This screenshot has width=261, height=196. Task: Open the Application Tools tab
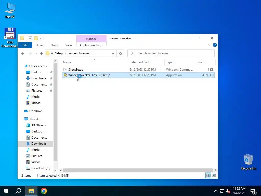click(x=91, y=45)
